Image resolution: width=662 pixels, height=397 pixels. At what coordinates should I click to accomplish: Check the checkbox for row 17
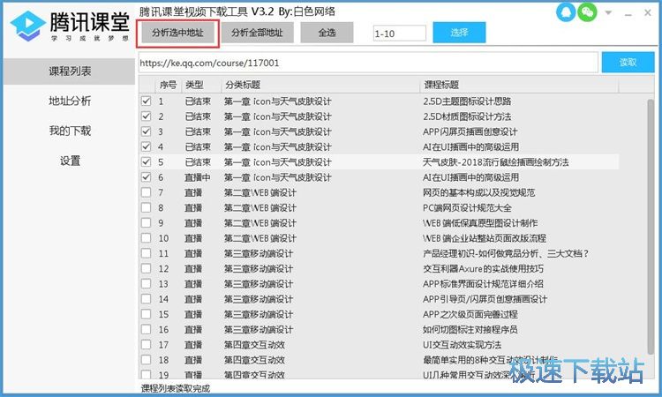click(146, 344)
